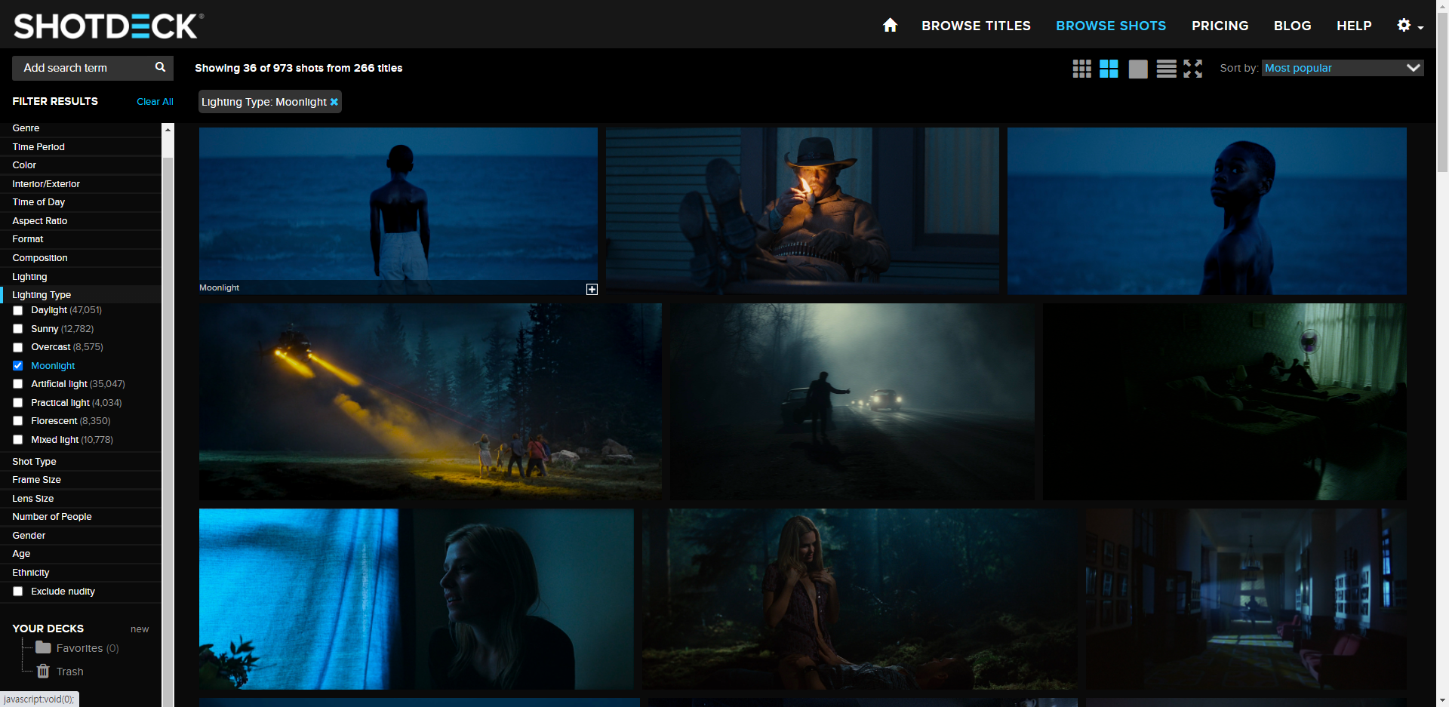Uncheck the Moonlight checkbox
This screenshot has height=707, width=1449.
click(x=17, y=365)
